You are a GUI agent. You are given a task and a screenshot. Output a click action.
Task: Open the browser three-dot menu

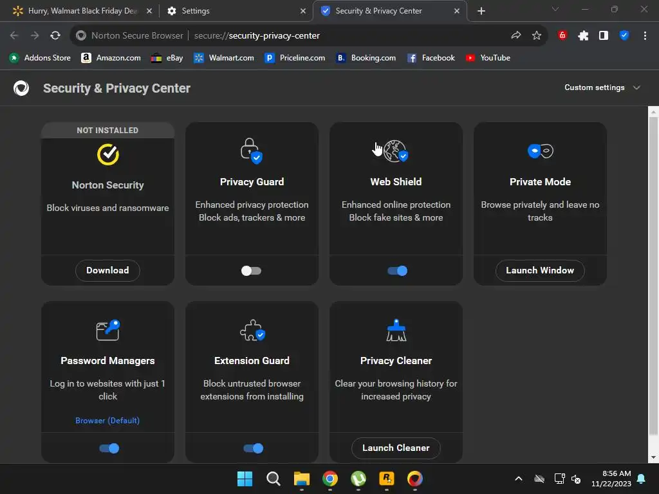[645, 36]
